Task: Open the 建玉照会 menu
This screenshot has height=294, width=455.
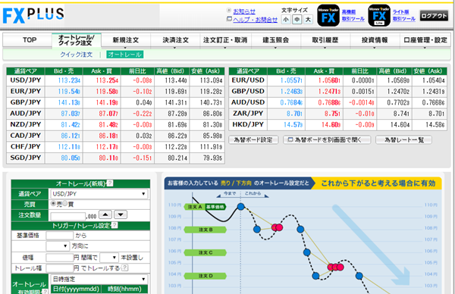Action: click(x=276, y=40)
